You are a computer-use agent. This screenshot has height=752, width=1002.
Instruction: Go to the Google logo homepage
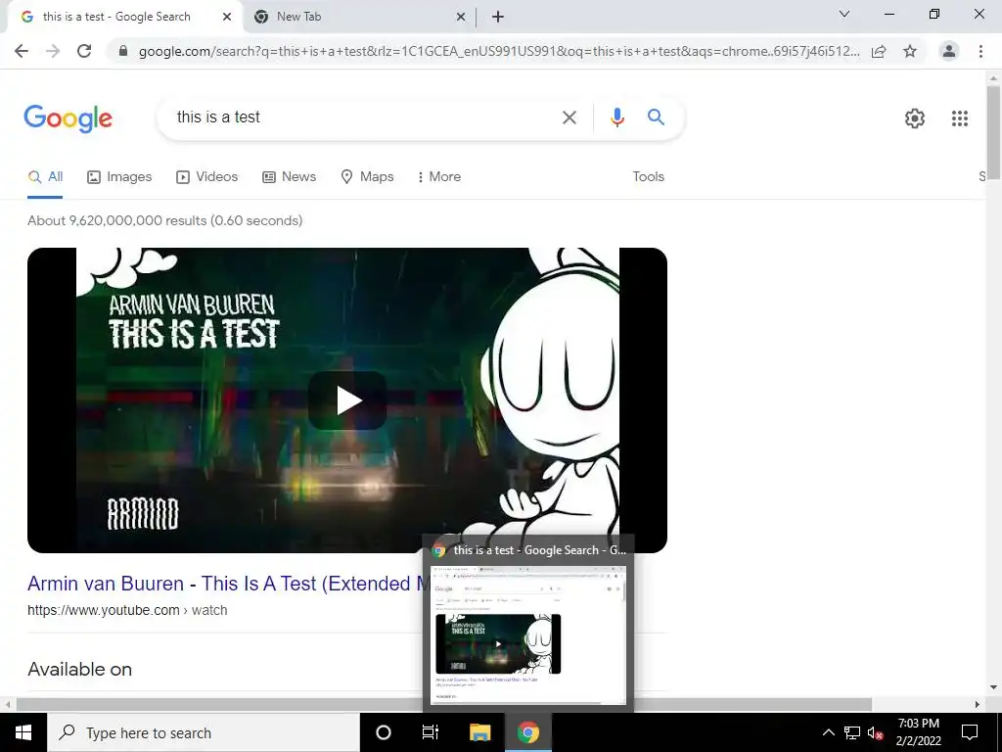click(68, 118)
